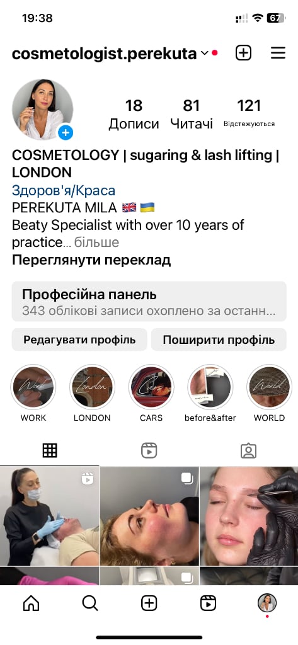Screen dimensions: 298x645
Task: Go to Home feed icon in bottom bar
Action: [32, 603]
